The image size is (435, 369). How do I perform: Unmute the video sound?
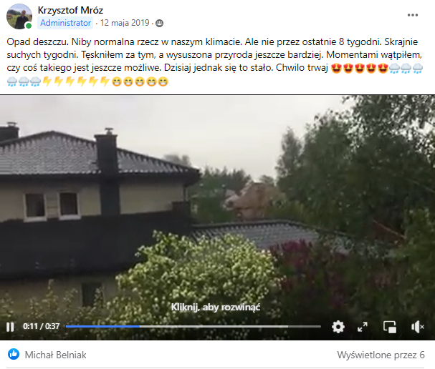(418, 327)
